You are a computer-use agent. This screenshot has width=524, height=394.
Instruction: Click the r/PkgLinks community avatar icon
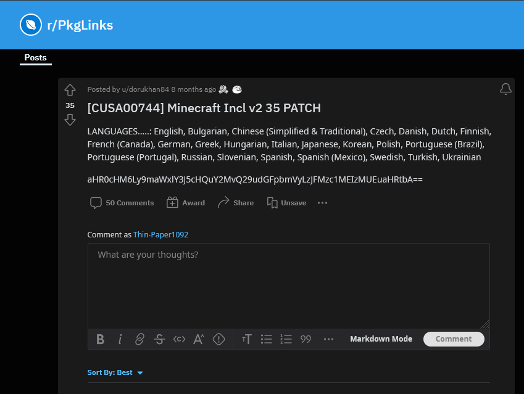[31, 25]
